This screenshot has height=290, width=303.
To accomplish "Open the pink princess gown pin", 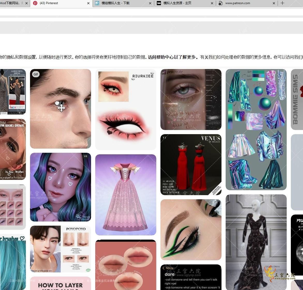I will (126, 195).
